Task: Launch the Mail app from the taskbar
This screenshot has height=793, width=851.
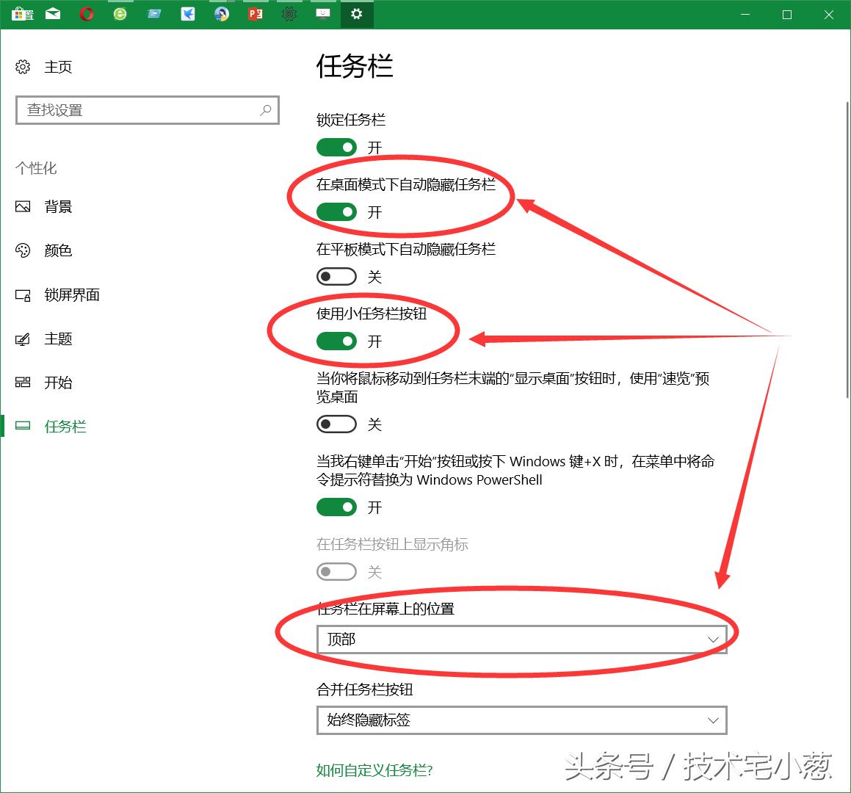Action: coord(52,14)
